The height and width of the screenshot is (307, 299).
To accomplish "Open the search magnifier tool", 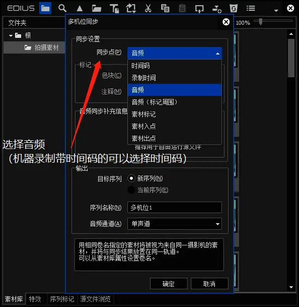I will coord(62,8).
